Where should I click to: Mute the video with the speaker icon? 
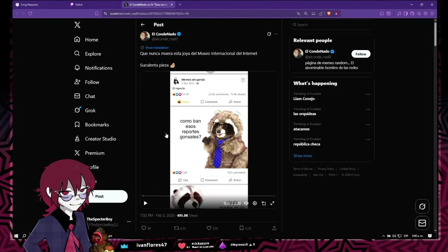246,203
